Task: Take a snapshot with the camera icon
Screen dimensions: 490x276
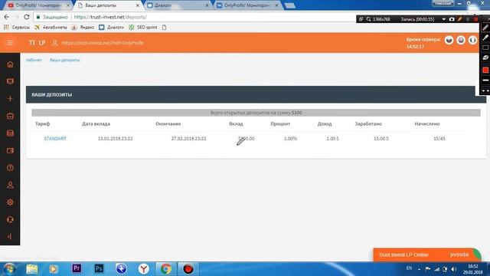Action: 452,19
